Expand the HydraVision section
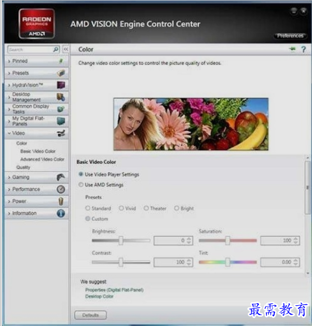Image resolution: width=312 pixels, height=326 pixels. tap(36, 85)
